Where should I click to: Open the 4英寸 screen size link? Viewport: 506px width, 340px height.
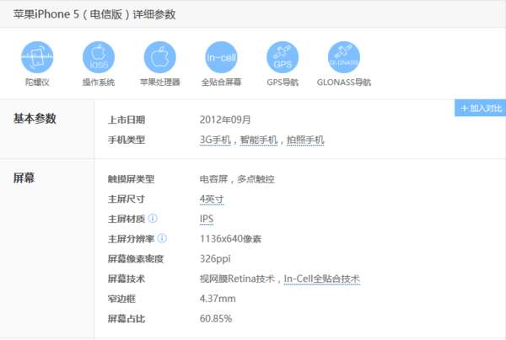212,199
